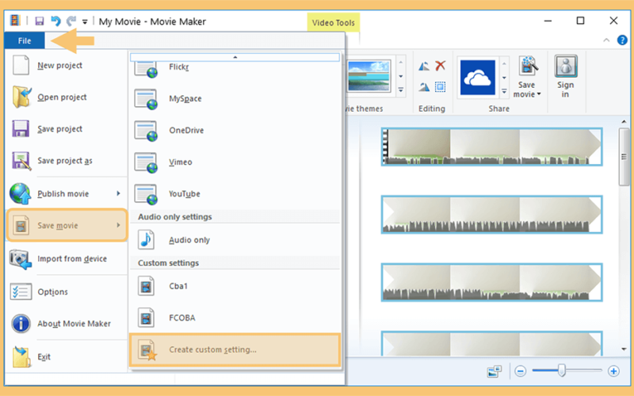Select Import from device
634x396 pixels.
(x=67, y=259)
